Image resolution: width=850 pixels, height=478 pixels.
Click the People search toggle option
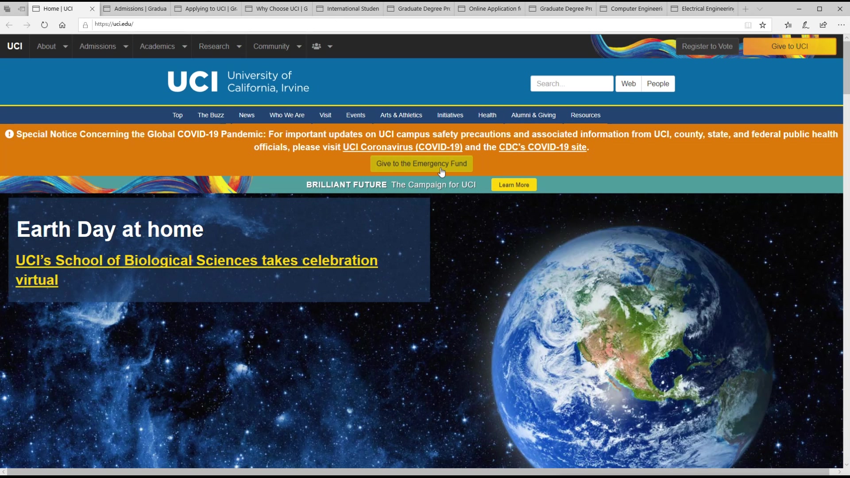[x=658, y=84]
